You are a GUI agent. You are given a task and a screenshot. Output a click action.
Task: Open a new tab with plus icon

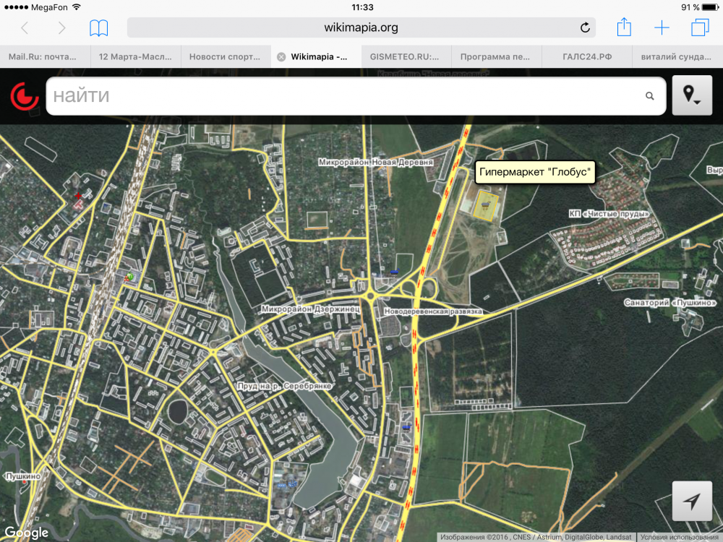coord(662,28)
